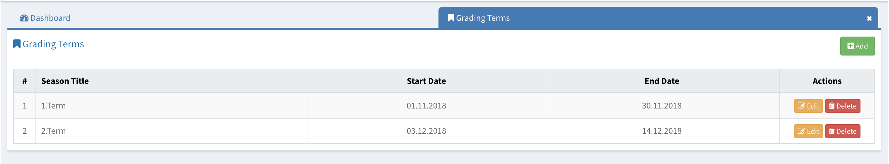Viewport: 889px width, 164px height.
Task: Add a new grading term
Action: [x=857, y=46]
